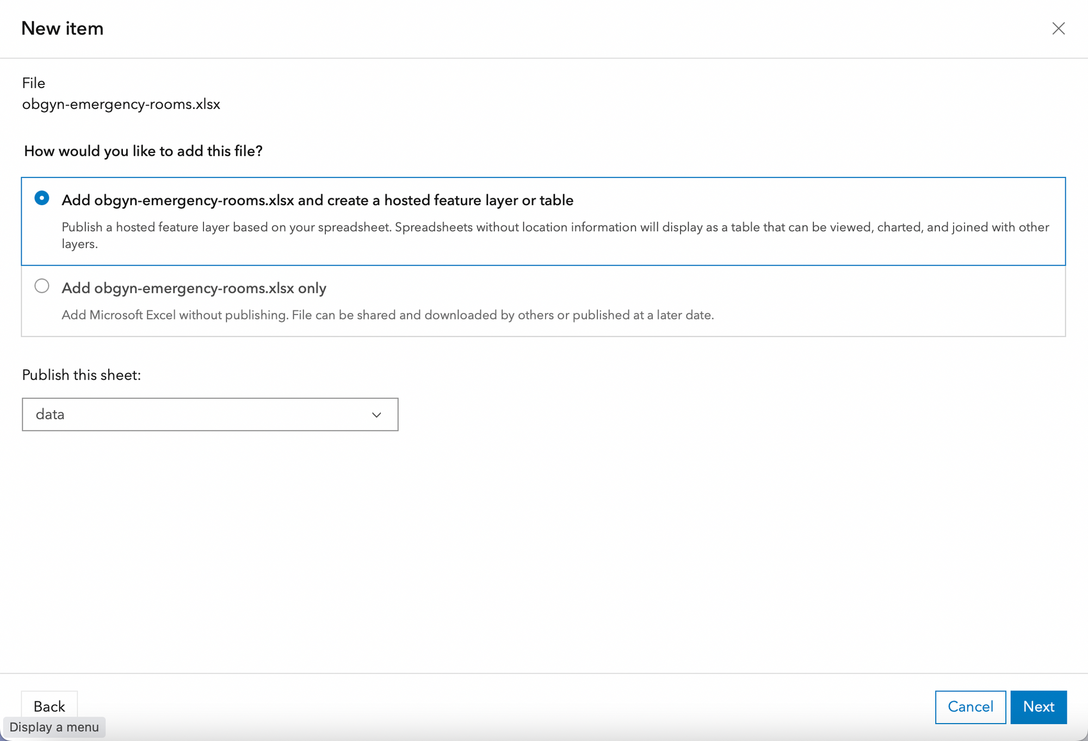Click the 'How would you like to add this file?' heading

(143, 151)
